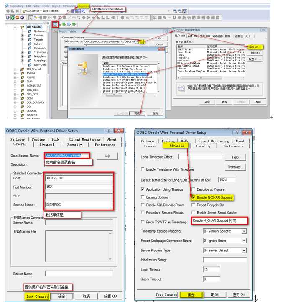Click the COMDB folder icon in tree
Screen dimensions: 303x302
(x=22, y=111)
